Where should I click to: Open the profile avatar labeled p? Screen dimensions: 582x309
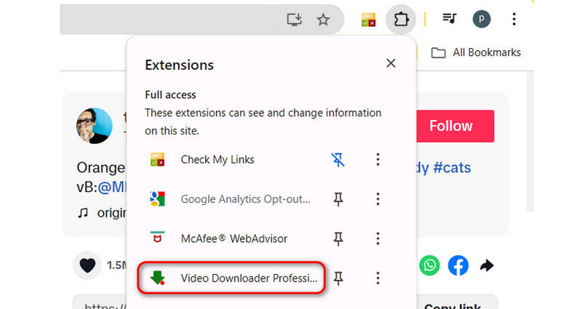[x=482, y=19]
